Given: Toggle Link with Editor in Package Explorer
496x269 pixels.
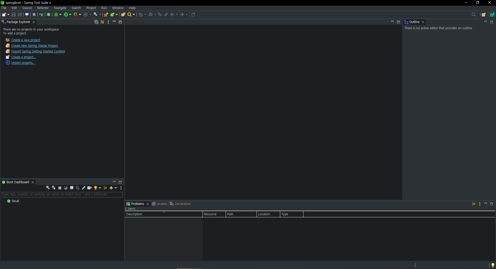Looking at the screenshot, I should tap(102, 22).
